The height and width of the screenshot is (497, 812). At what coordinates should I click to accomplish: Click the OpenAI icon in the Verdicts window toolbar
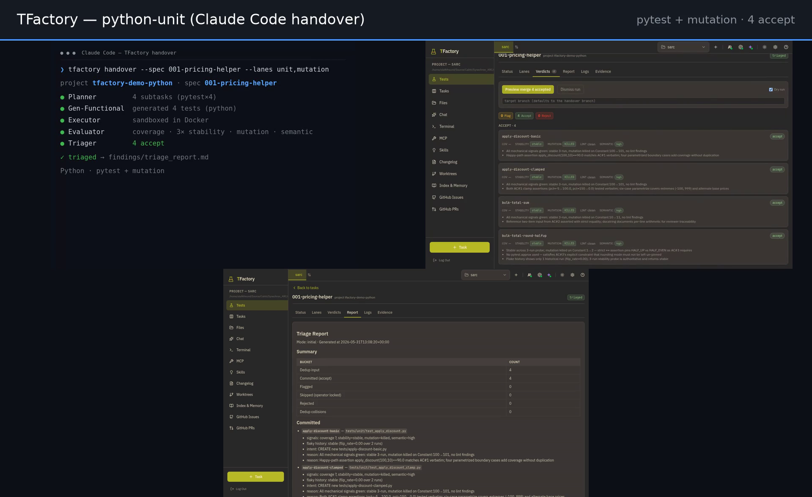point(741,47)
